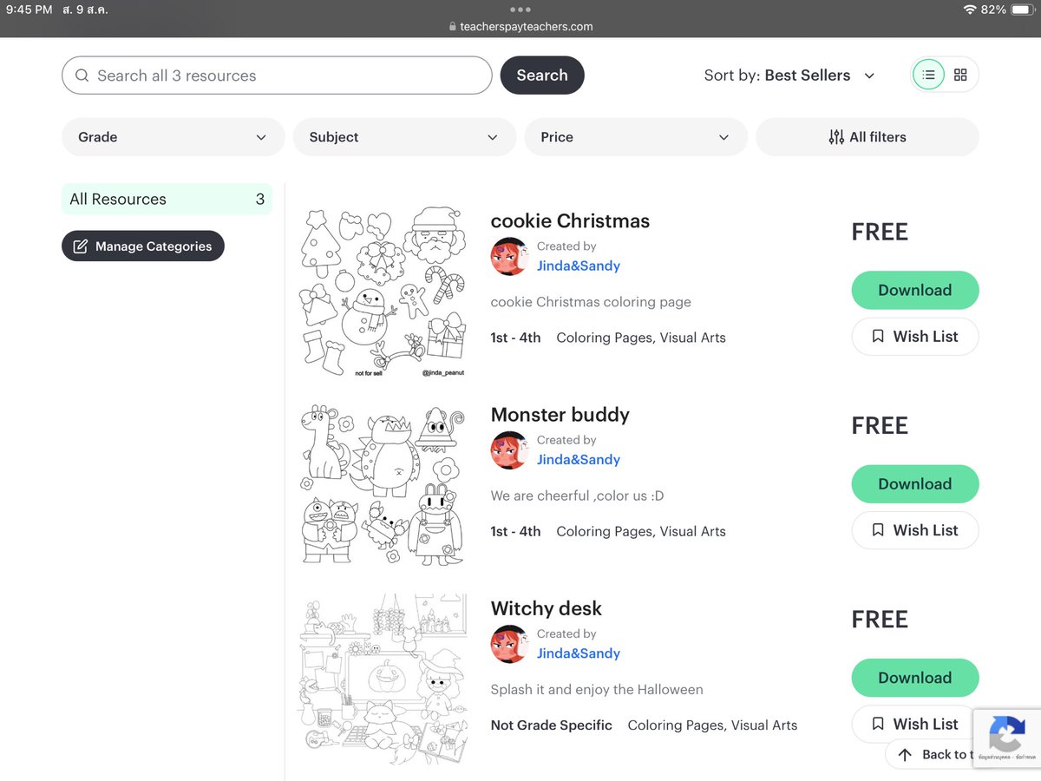Add cookie Christmas to Wish List
1041x781 pixels.
[x=915, y=337]
